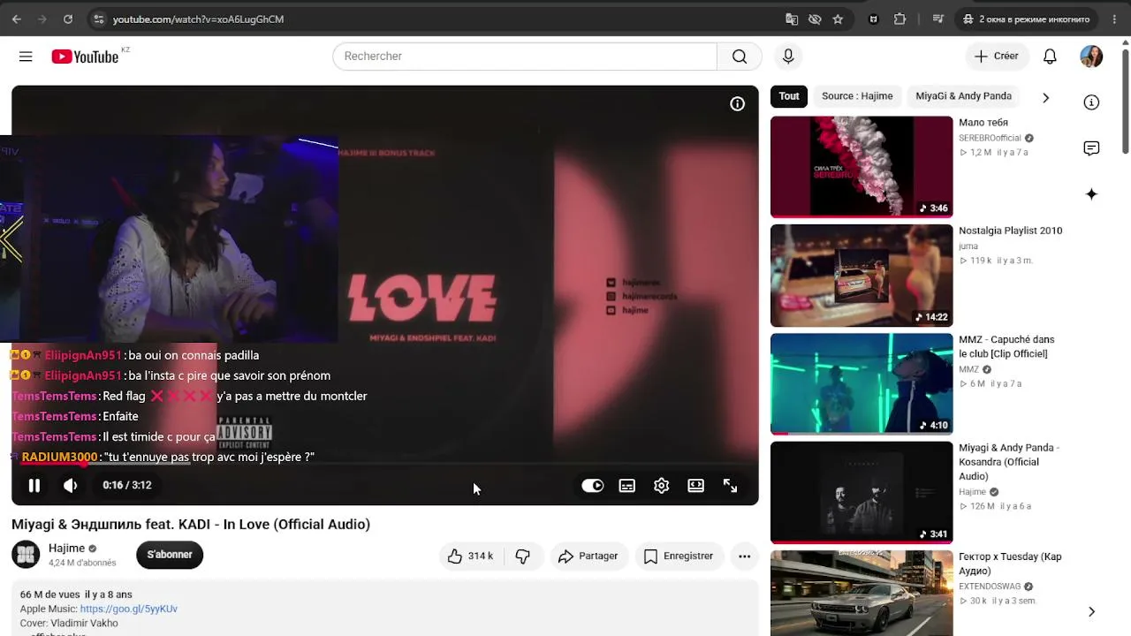Enter full screen mode

tap(730, 485)
